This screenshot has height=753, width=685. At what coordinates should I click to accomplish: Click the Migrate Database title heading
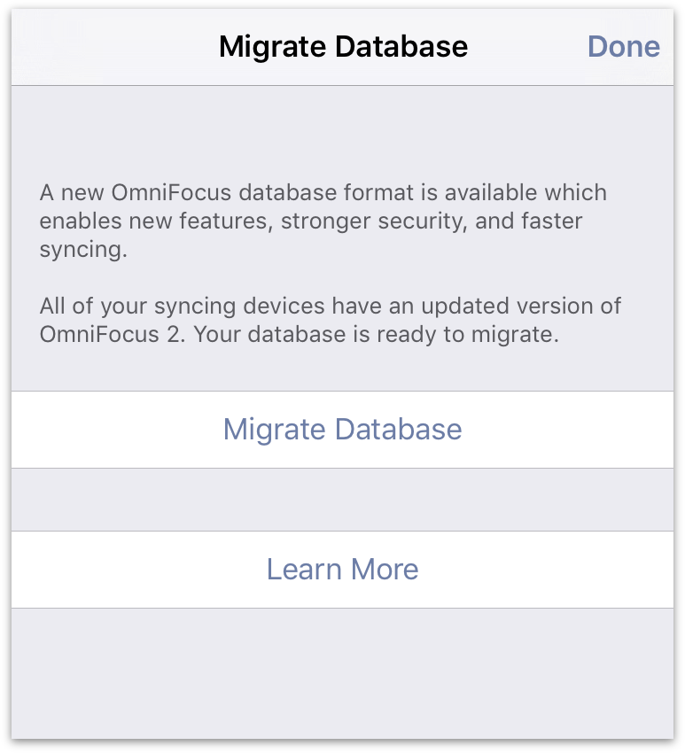[343, 47]
